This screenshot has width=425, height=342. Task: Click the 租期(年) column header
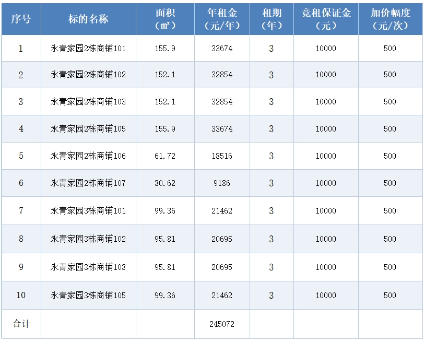271,19
